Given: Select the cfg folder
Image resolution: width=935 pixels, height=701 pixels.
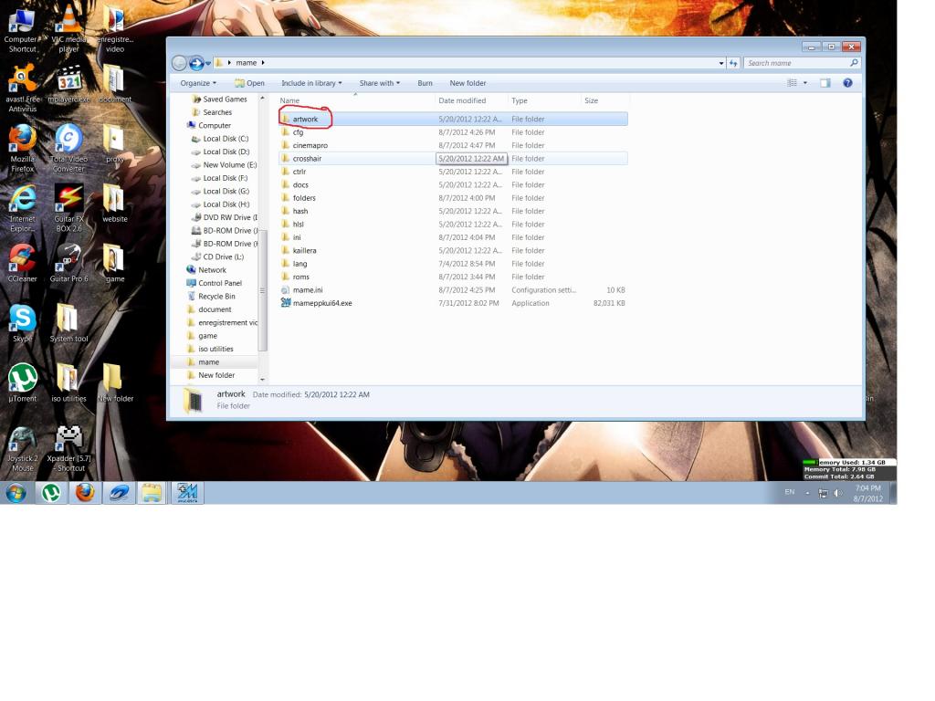Looking at the screenshot, I should [x=453, y=132].
